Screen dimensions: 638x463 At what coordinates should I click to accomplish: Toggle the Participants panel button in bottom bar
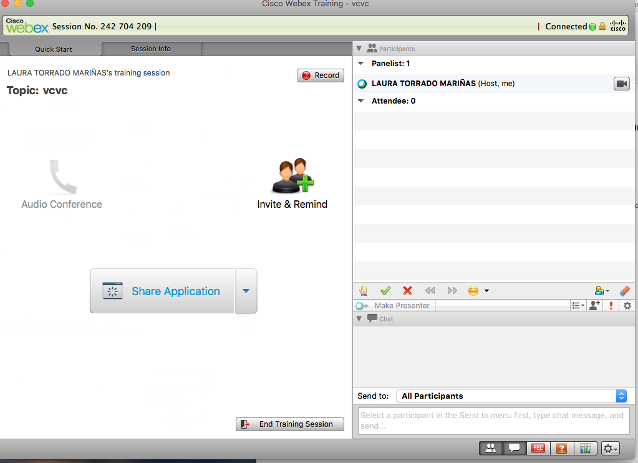(491, 448)
